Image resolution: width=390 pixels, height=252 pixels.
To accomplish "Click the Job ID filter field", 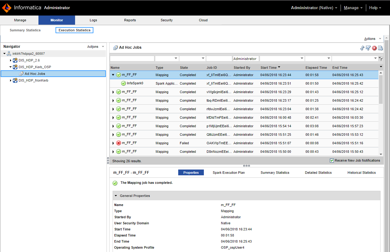I will (219, 58).
